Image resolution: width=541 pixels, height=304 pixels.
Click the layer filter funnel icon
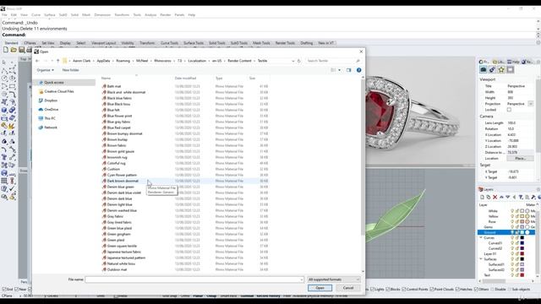click(521, 197)
